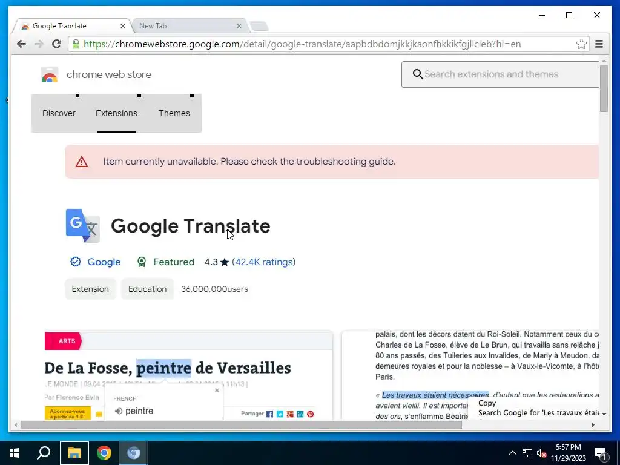Screen dimensions: 620x465
Task: Click the scroll right arrow
Action: point(593,425)
